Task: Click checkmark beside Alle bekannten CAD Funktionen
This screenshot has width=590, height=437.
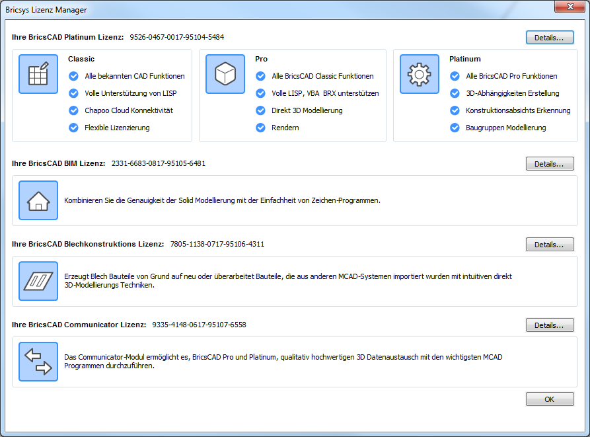Action: pyautogui.click(x=73, y=76)
